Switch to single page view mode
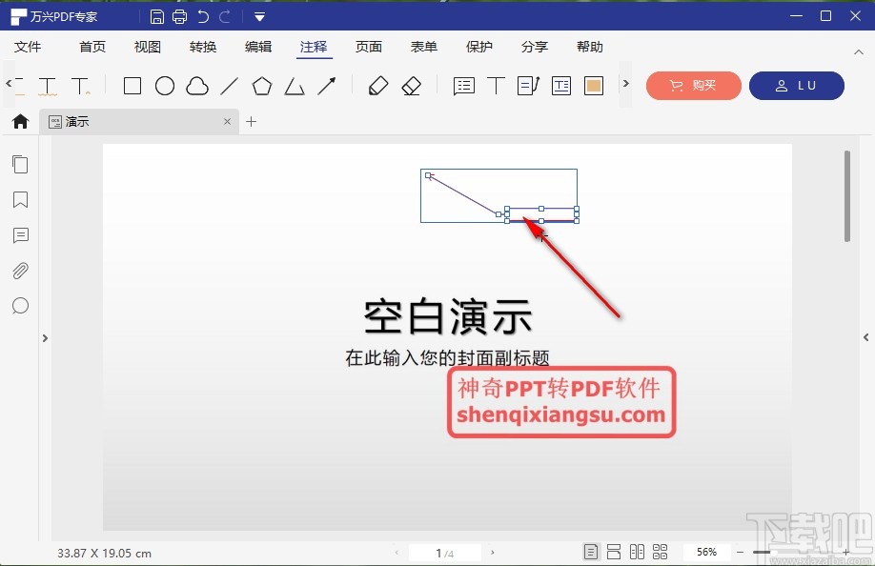Screen dimensions: 875x566 [591, 551]
